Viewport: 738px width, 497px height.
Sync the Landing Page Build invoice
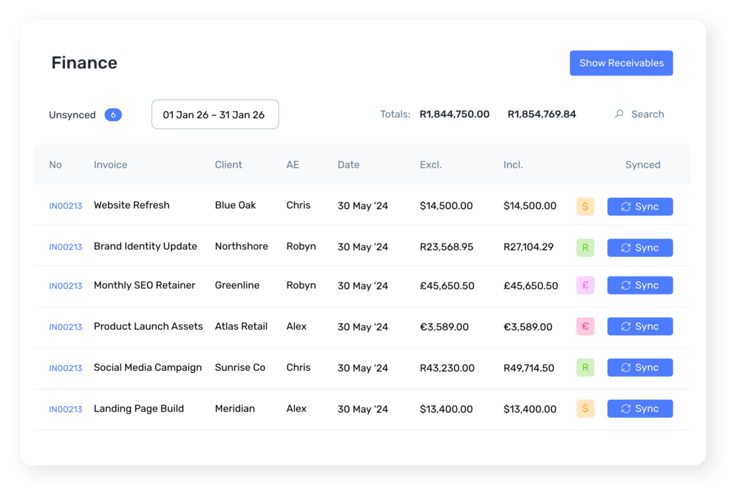click(640, 408)
